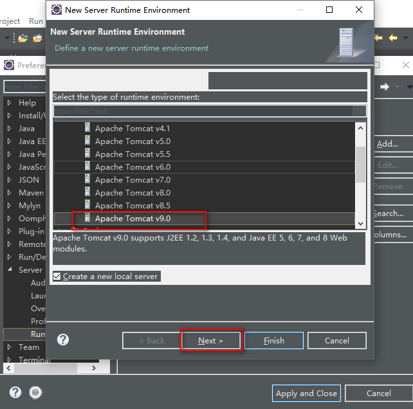Expand the Mylyn preferences node
The height and width of the screenshot is (409, 413).
[x=9, y=205]
